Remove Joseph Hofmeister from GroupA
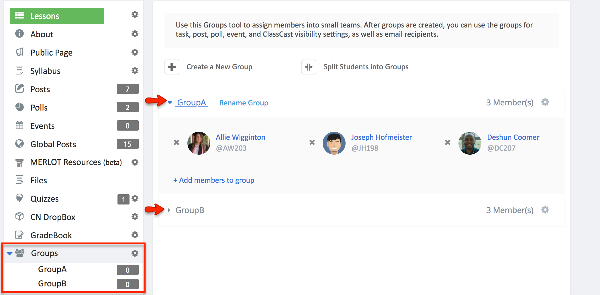 pos(312,142)
